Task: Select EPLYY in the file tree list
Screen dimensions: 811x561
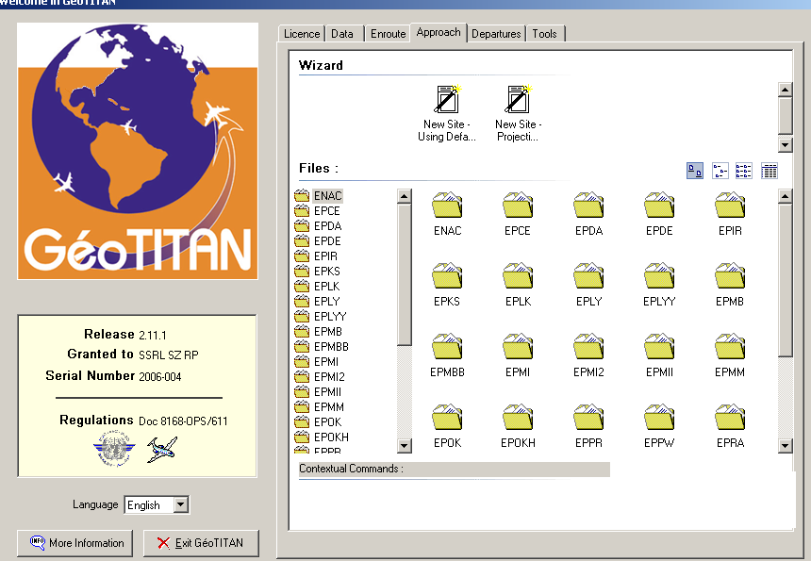Action: (330, 317)
